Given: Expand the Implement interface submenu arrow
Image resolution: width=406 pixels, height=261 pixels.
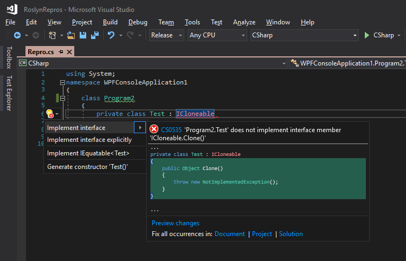Looking at the screenshot, I should (140, 128).
